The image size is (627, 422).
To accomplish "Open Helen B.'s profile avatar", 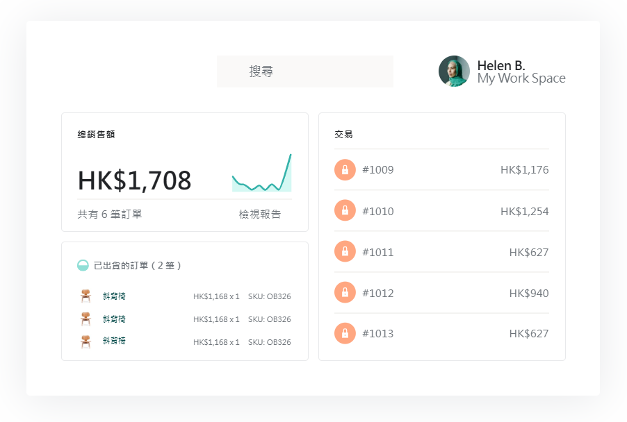I will 454,71.
